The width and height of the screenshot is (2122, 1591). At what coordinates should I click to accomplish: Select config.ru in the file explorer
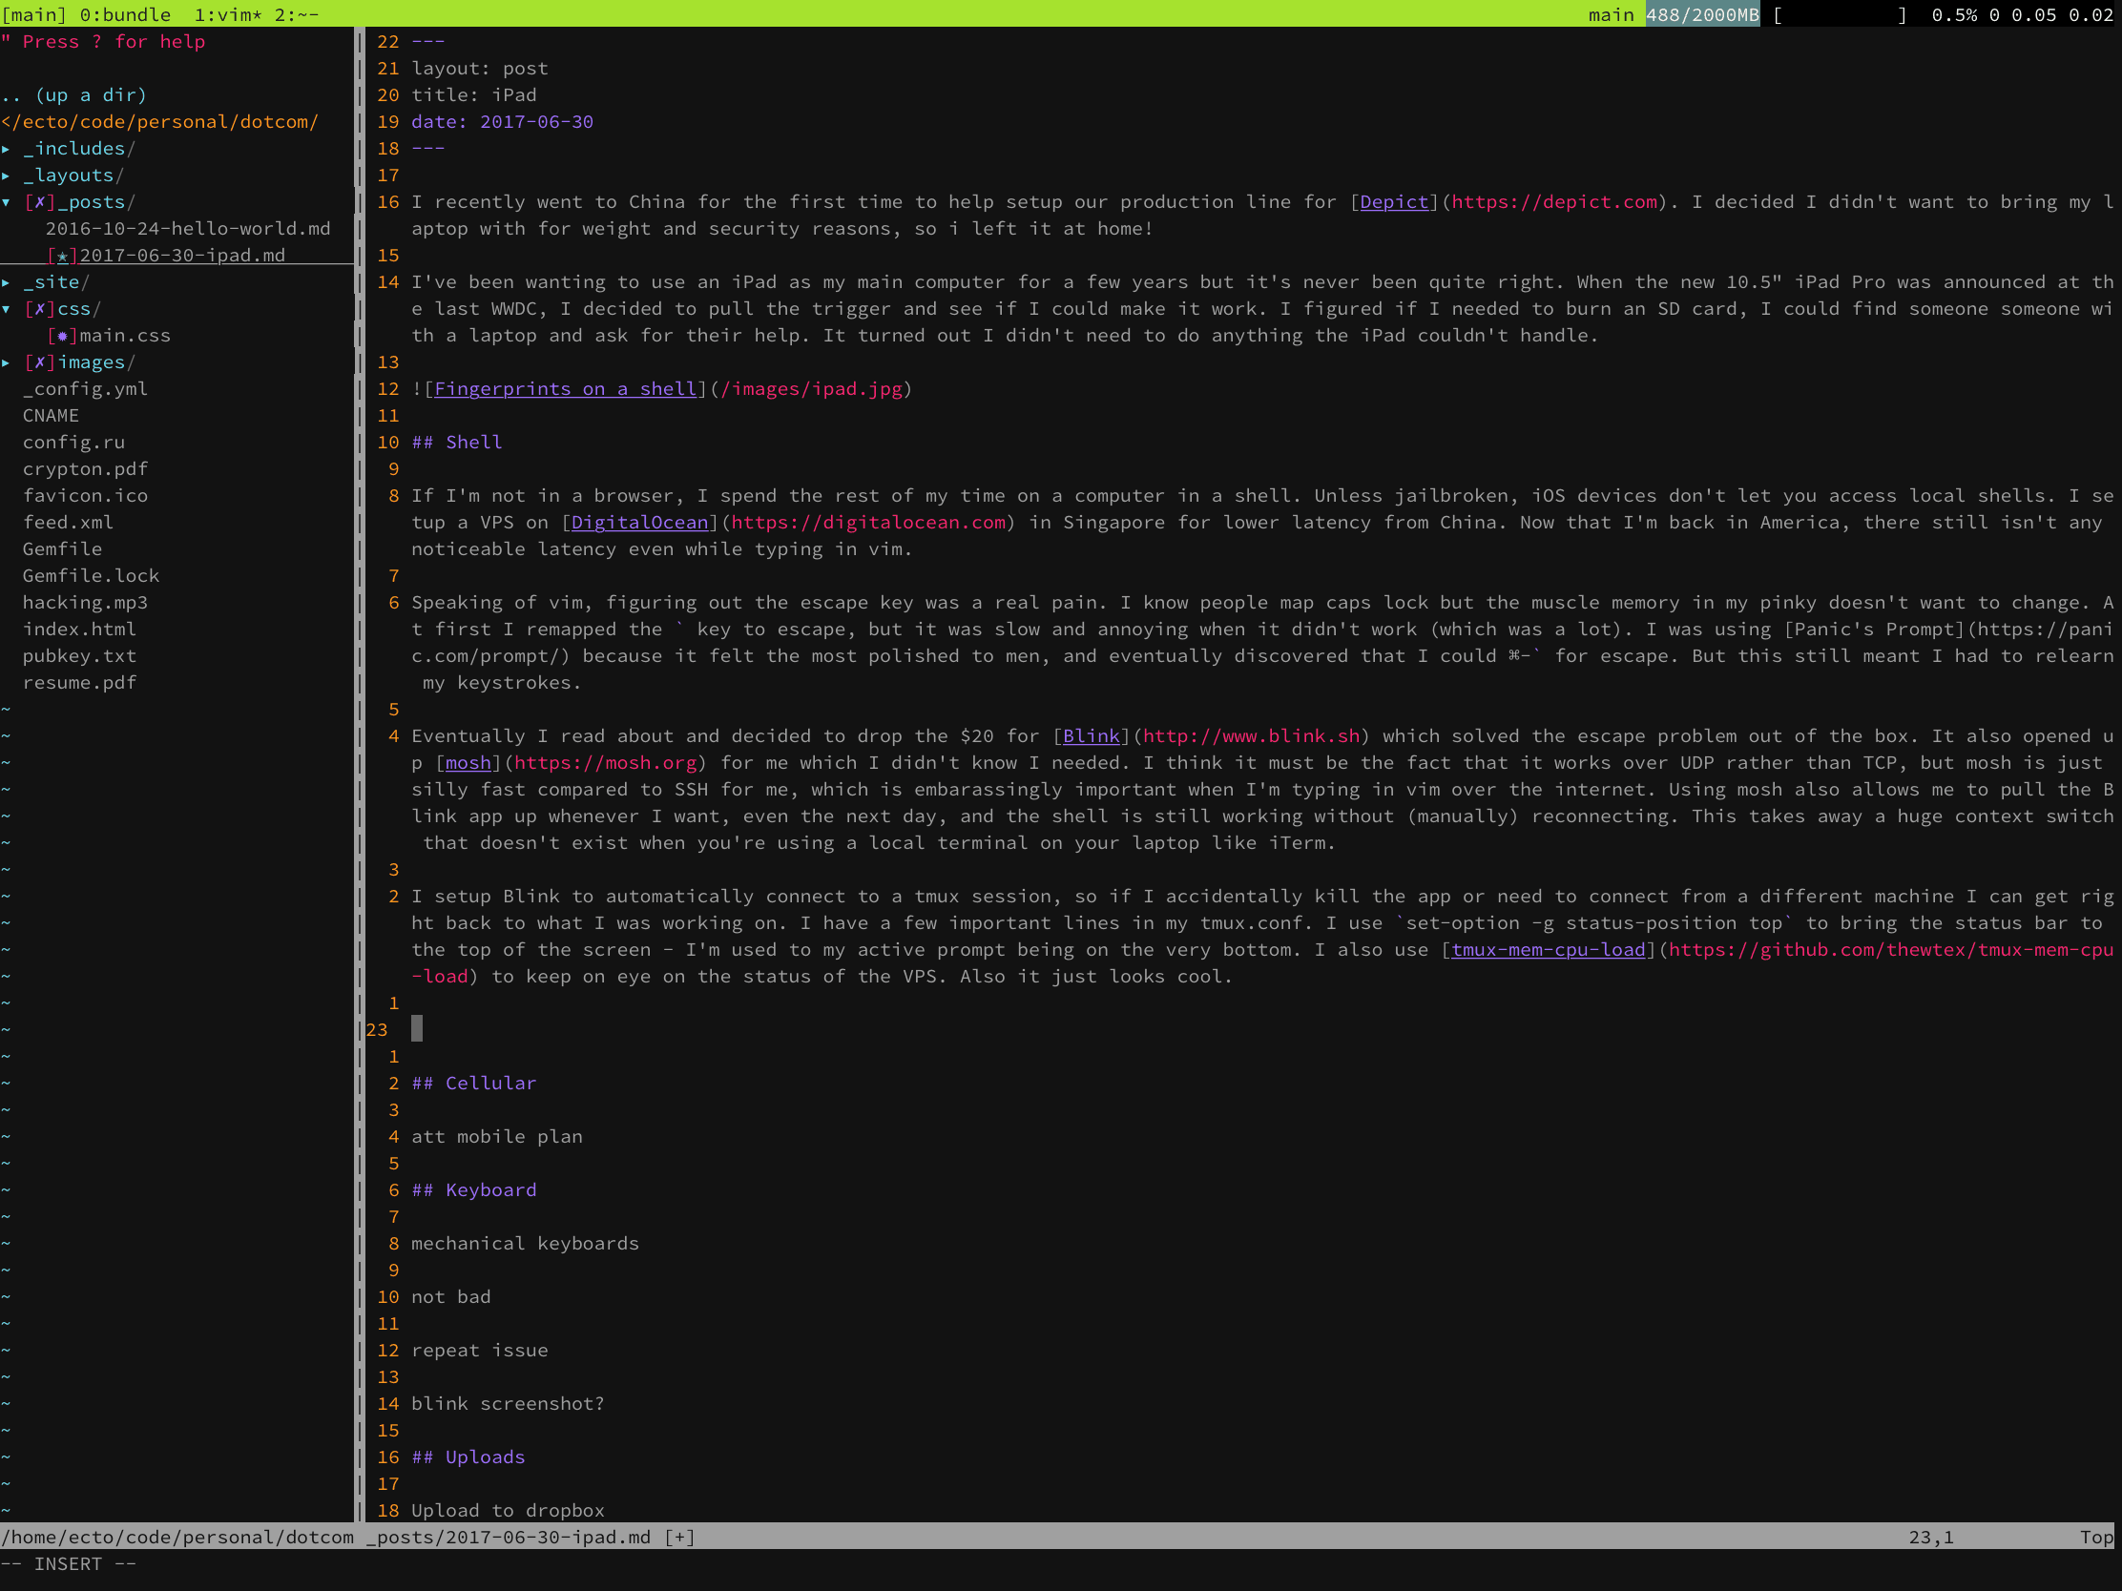pyautogui.click(x=73, y=441)
